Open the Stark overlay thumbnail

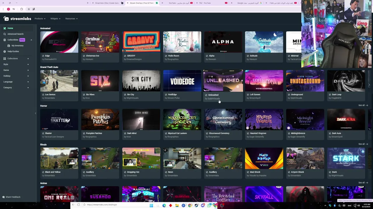346,158
